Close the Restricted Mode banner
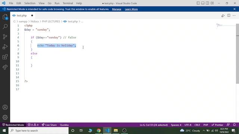Image resolution: width=239 pixels, height=134 pixels. 235,9
